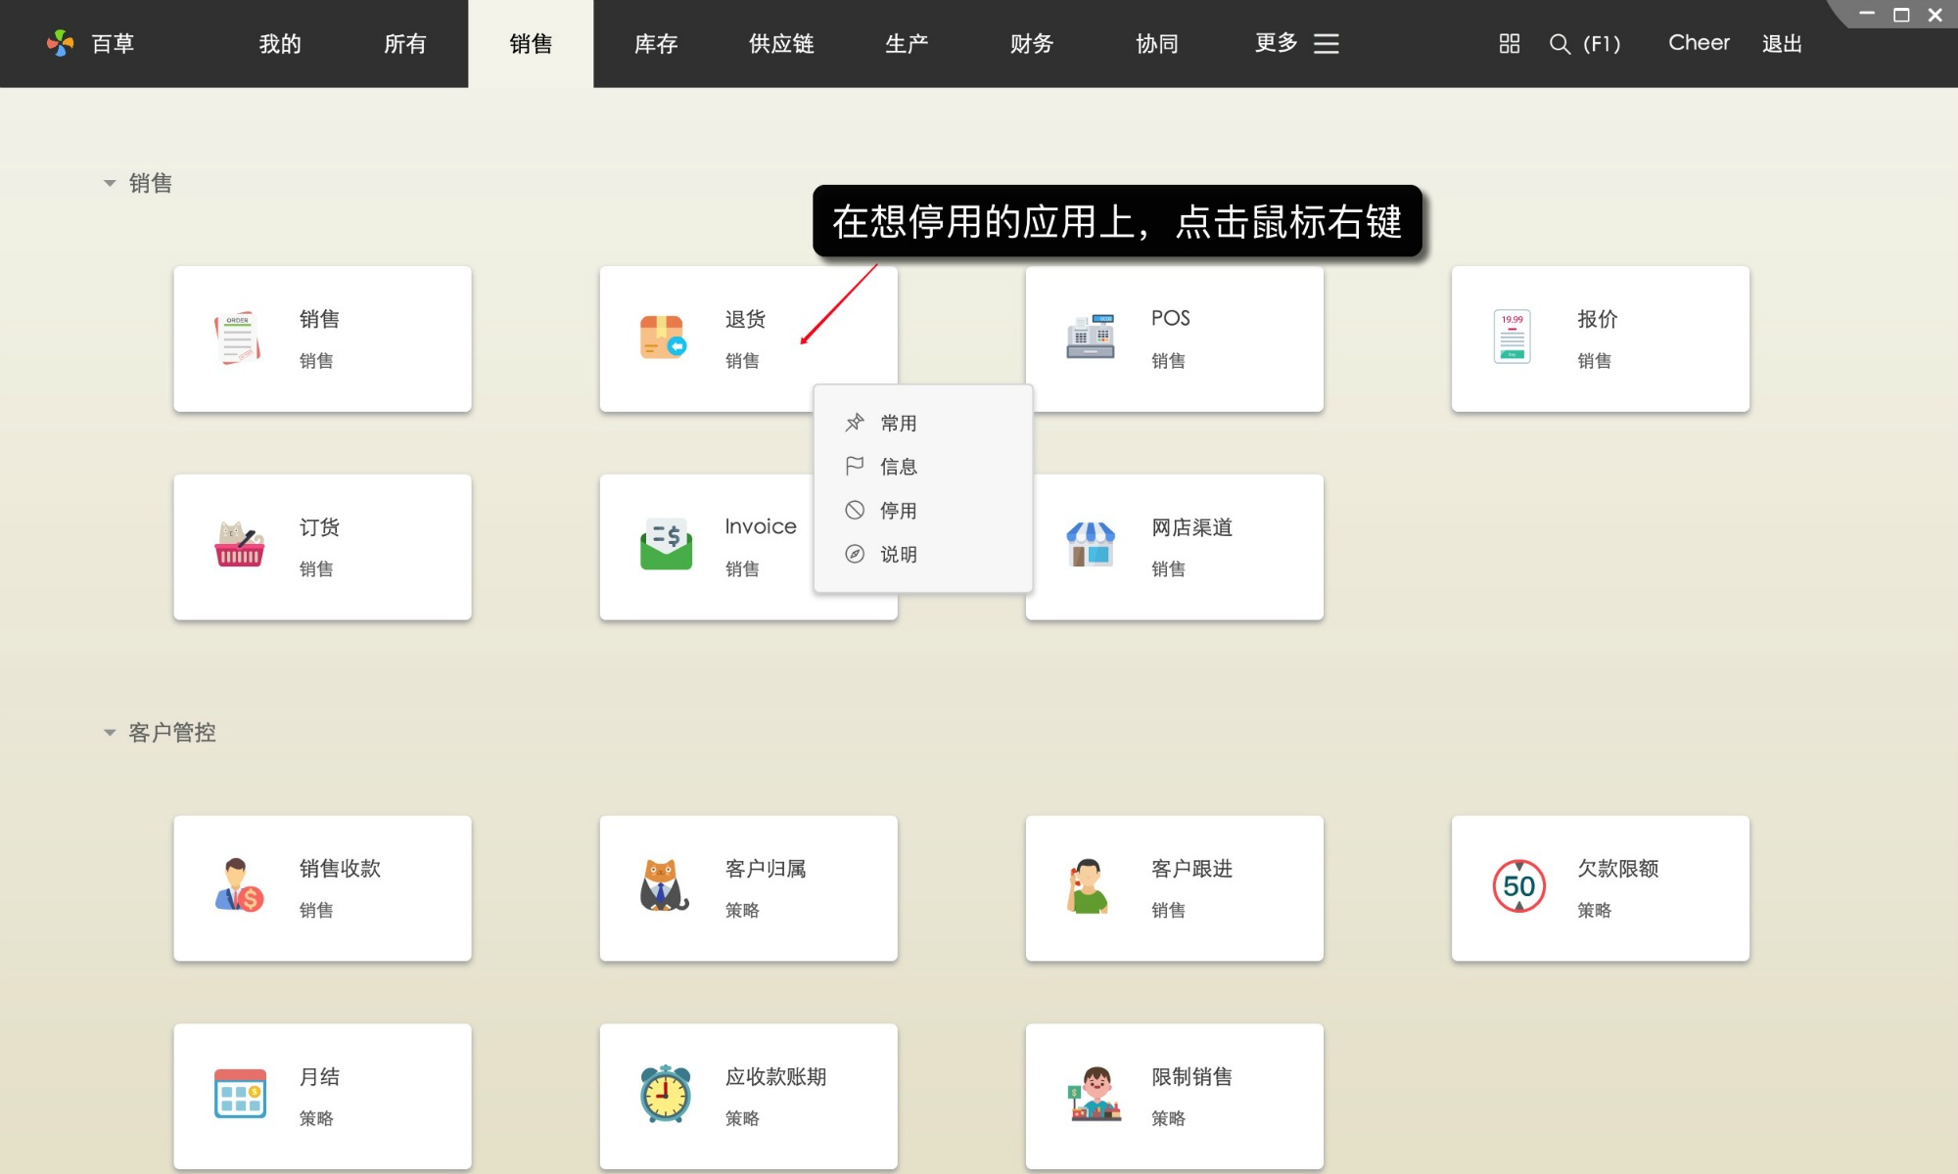Click the prohibit icon beside 停用
The image size is (1958, 1174).
click(855, 510)
